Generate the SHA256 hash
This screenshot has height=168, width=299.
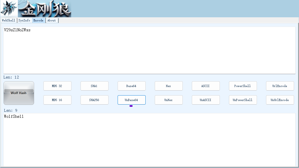(94, 100)
